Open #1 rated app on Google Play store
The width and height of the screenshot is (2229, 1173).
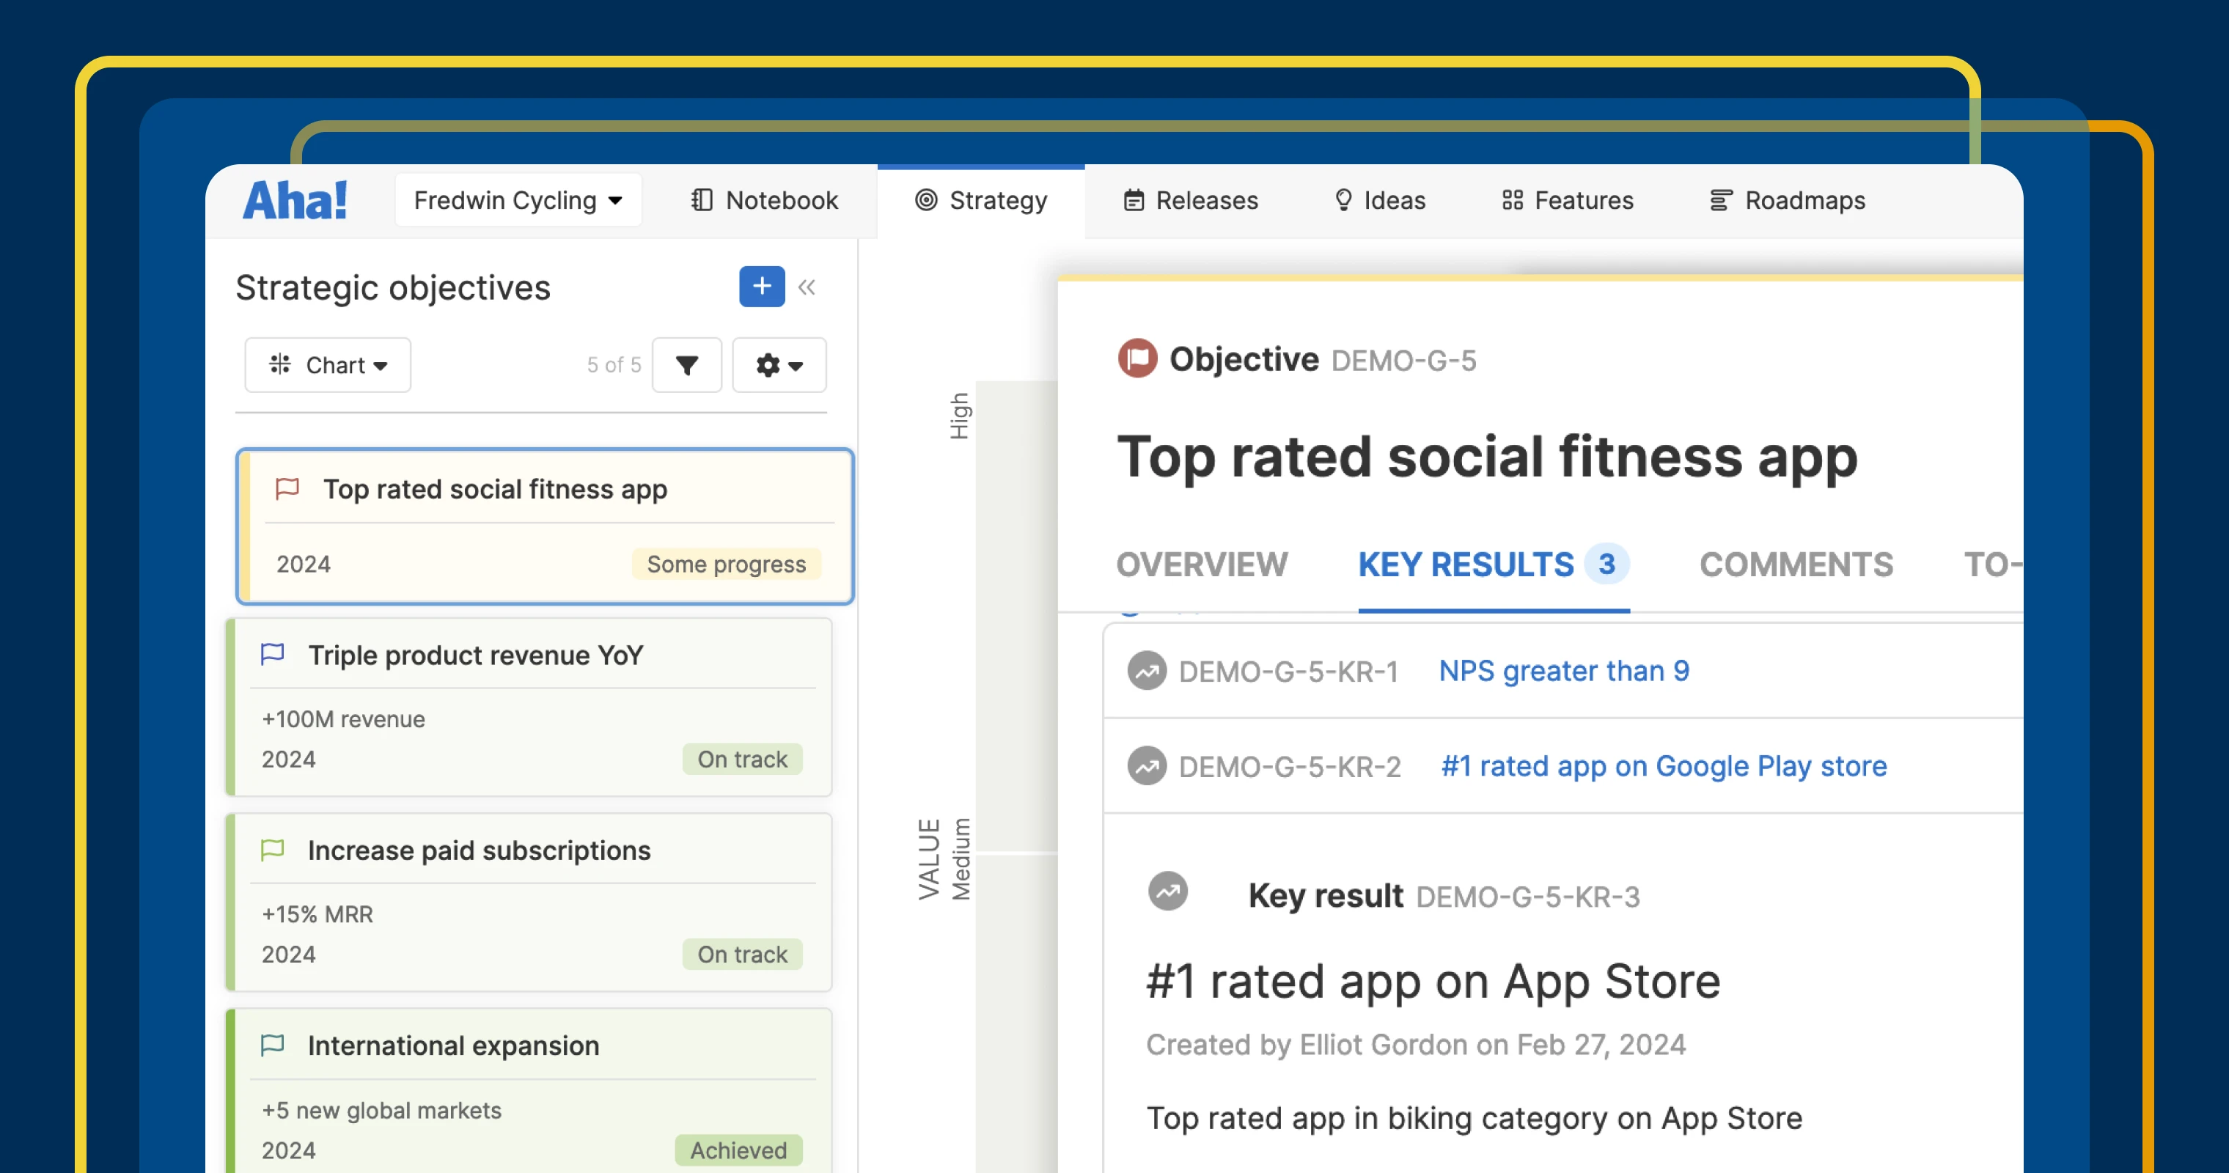[1663, 766]
